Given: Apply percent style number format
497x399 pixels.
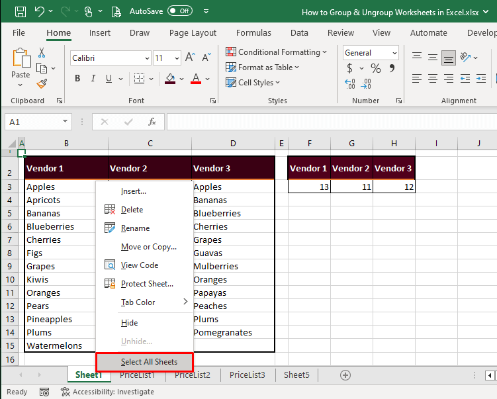Looking at the screenshot, I should 375,68.
